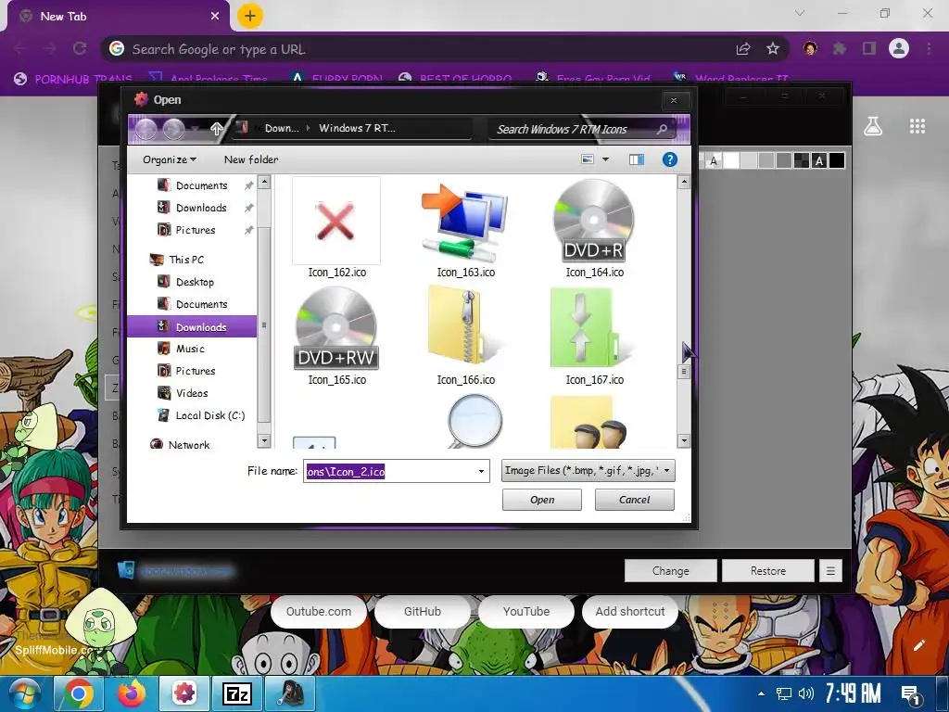Select the Icon_166.ico zipped folder file
The width and height of the screenshot is (949, 712).
click(x=465, y=336)
